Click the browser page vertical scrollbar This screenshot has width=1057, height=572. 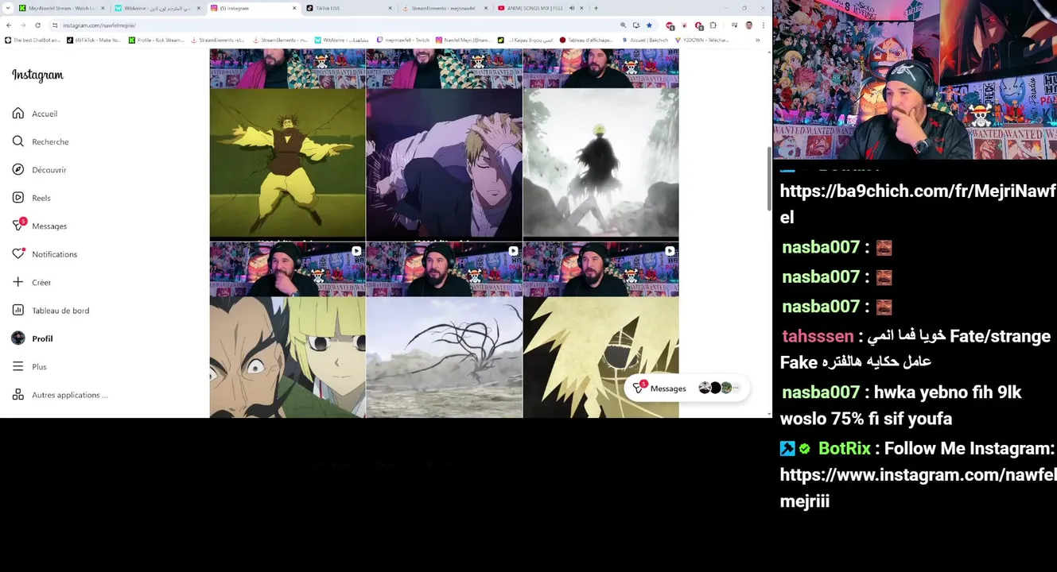click(x=769, y=179)
